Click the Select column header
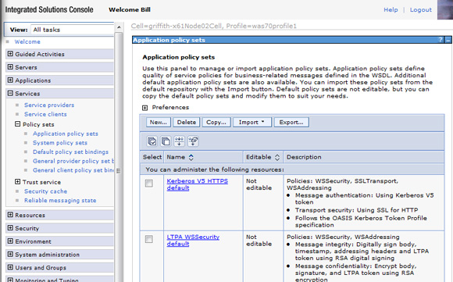The width and height of the screenshot is (453, 282). [152, 157]
